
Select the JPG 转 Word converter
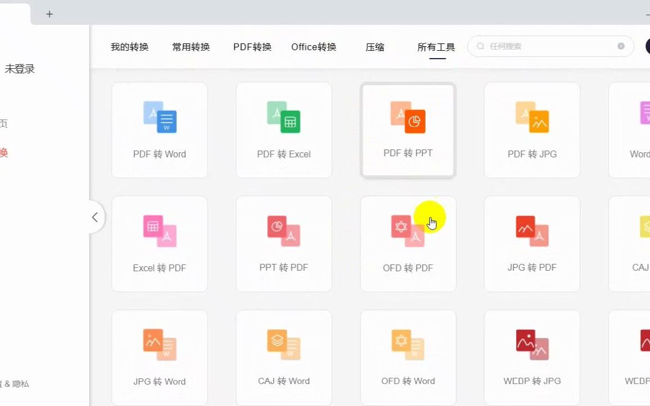(160, 357)
